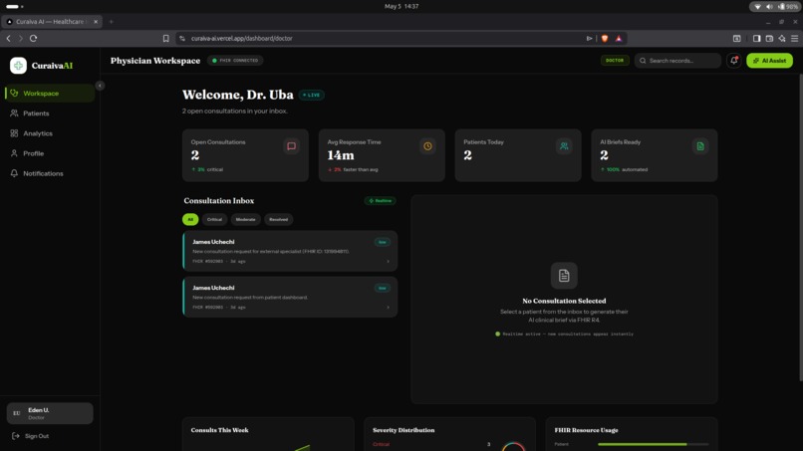Select the All inbox filter
The height and width of the screenshot is (451, 803).
coord(190,219)
